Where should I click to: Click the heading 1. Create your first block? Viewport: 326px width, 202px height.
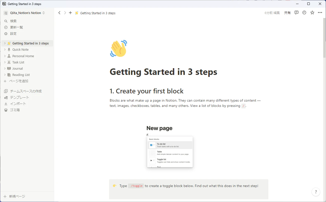pyautogui.click(x=147, y=91)
